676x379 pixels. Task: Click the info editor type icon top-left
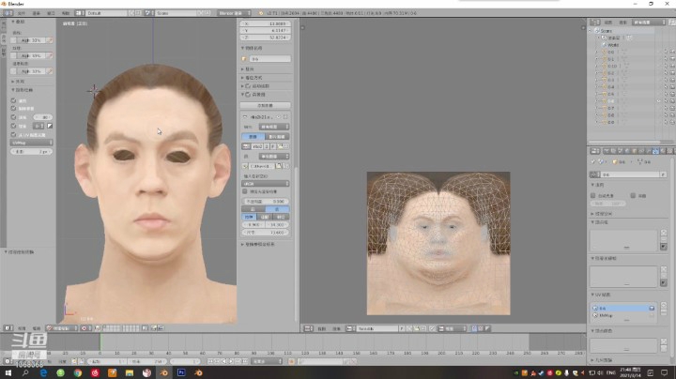[8, 13]
